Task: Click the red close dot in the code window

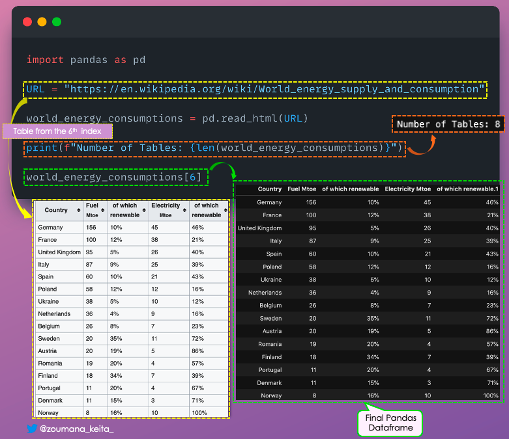Action: point(27,21)
